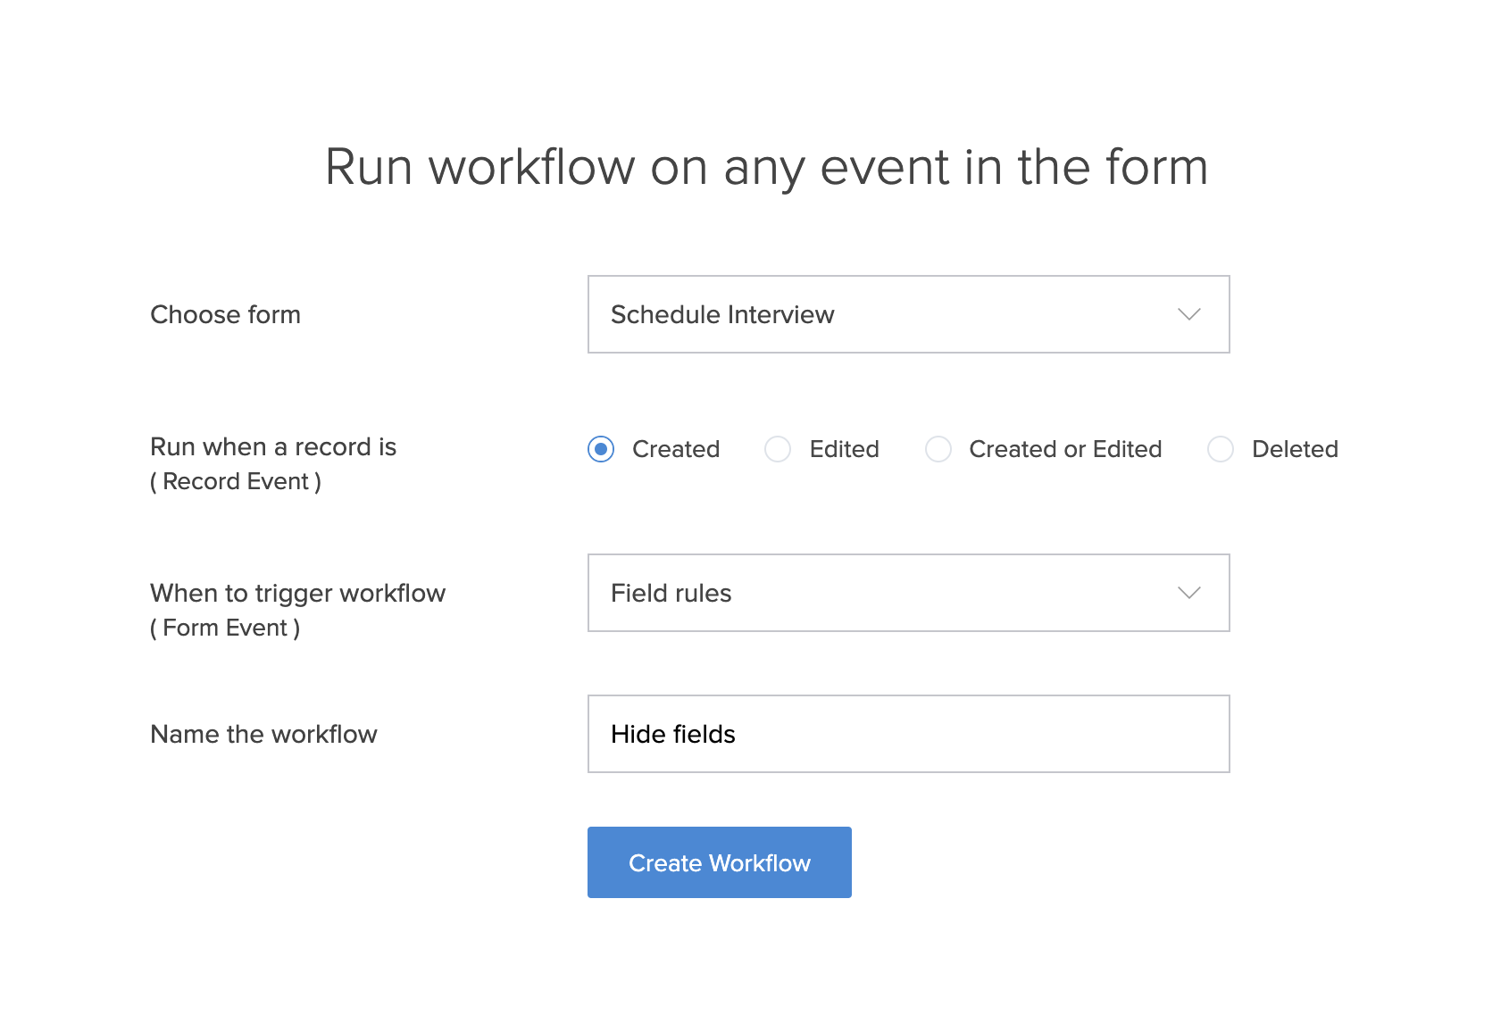Image resolution: width=1509 pixels, height=1032 pixels.
Task: Click the "Run when a record is" label
Action: click(273, 446)
